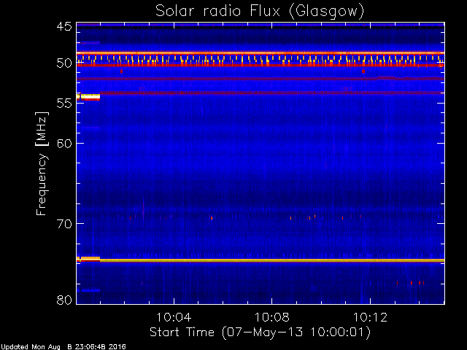Click the 10:12 time tick label
Screen dimensions: 467x350
[370, 317]
